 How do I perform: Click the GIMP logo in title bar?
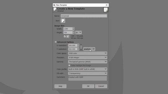click(54, 5)
